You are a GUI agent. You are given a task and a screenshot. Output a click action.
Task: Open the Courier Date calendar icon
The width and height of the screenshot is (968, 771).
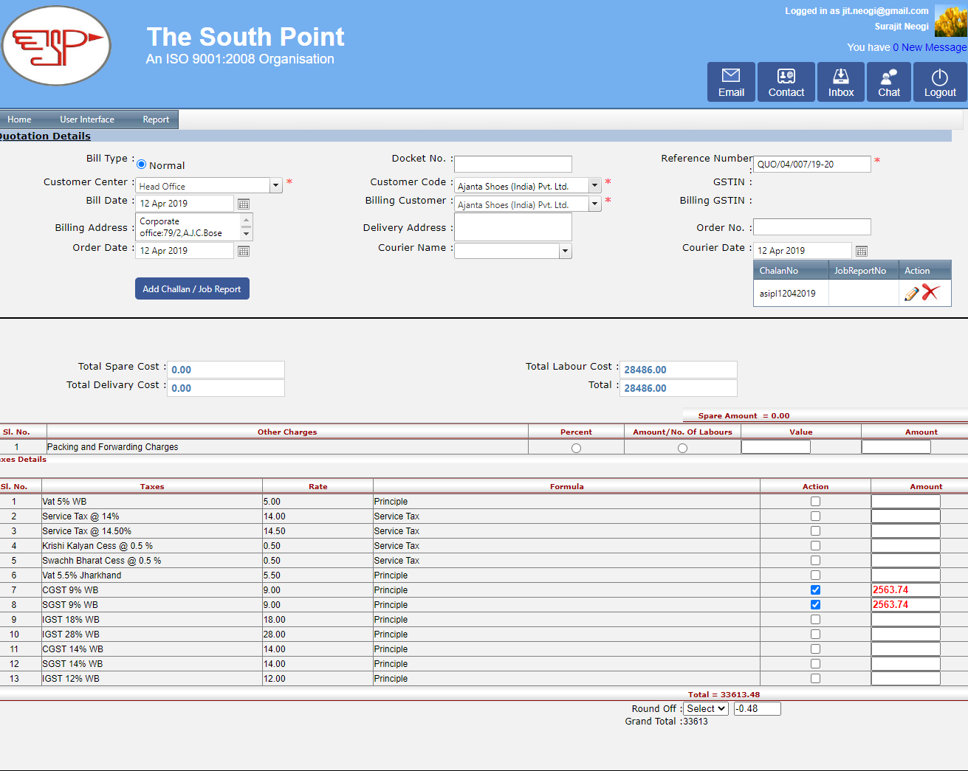click(x=862, y=251)
